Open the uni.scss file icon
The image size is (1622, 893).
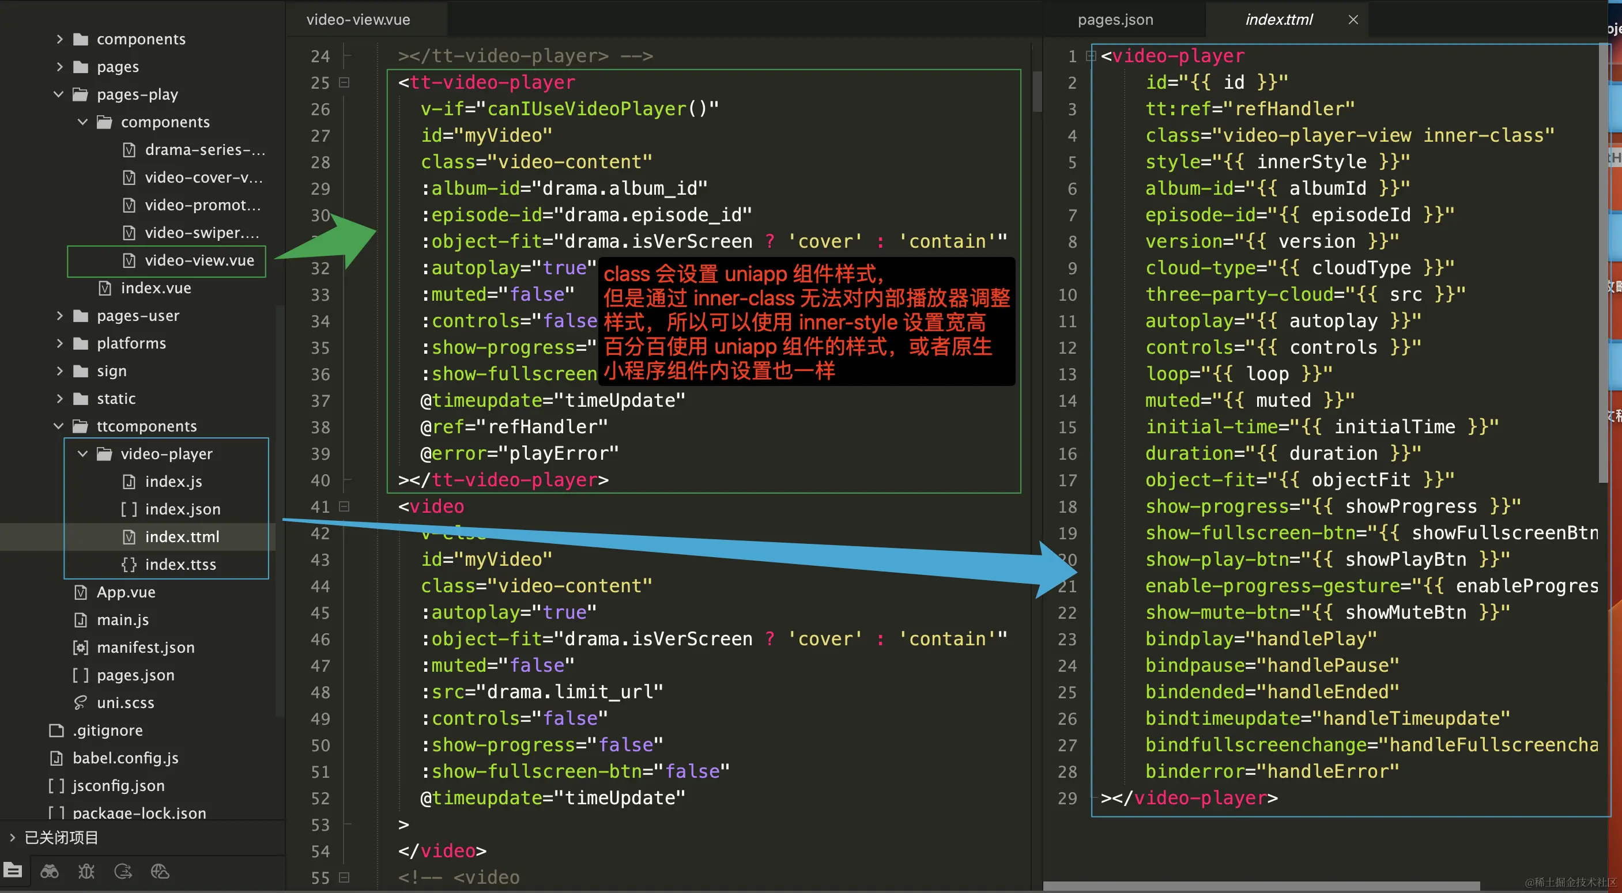tap(81, 702)
